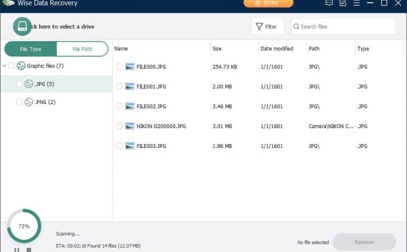Click the 254.73 KB size value
This screenshot has width=407, height=252.
(x=225, y=67)
